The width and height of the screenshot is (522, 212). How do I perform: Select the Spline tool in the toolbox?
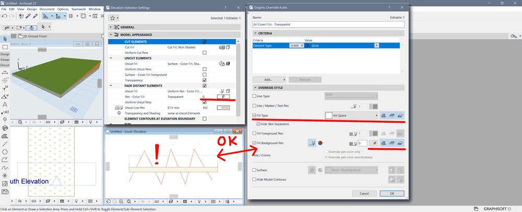click(5, 168)
